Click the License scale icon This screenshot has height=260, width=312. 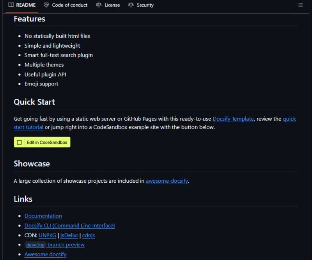[99, 5]
